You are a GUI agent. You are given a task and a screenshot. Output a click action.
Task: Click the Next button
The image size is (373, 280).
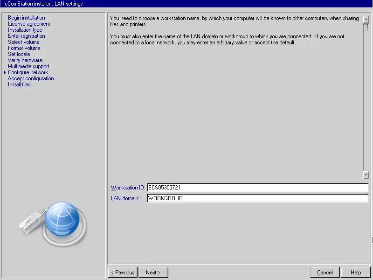point(153,273)
